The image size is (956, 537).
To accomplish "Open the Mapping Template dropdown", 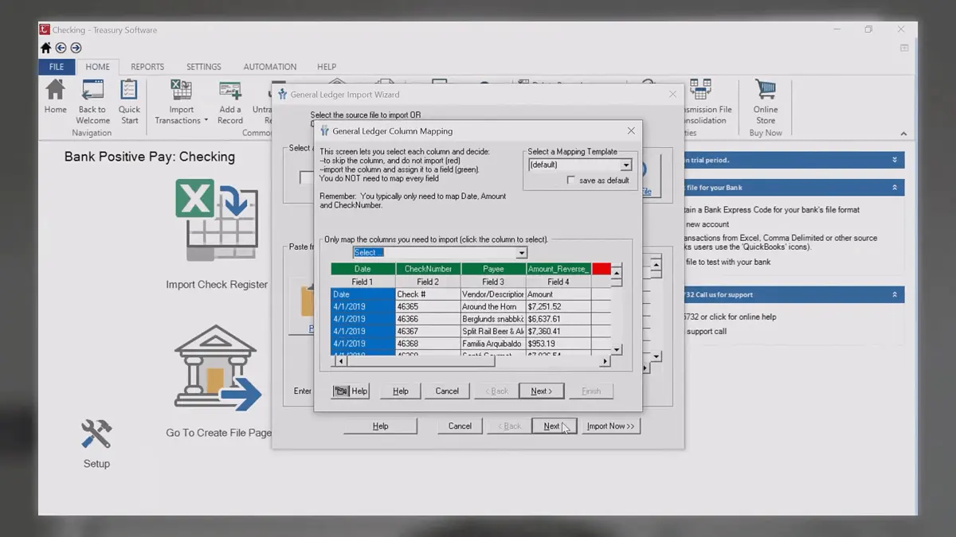I will click(x=626, y=165).
